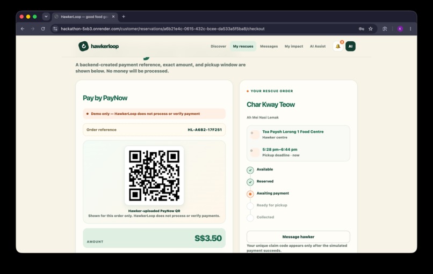
Task: Click the 5:28 pm–6:44 pm pickup window
Action: (x=280, y=150)
